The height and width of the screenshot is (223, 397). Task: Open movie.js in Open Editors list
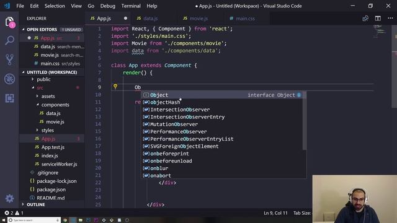pyautogui.click(x=52, y=55)
